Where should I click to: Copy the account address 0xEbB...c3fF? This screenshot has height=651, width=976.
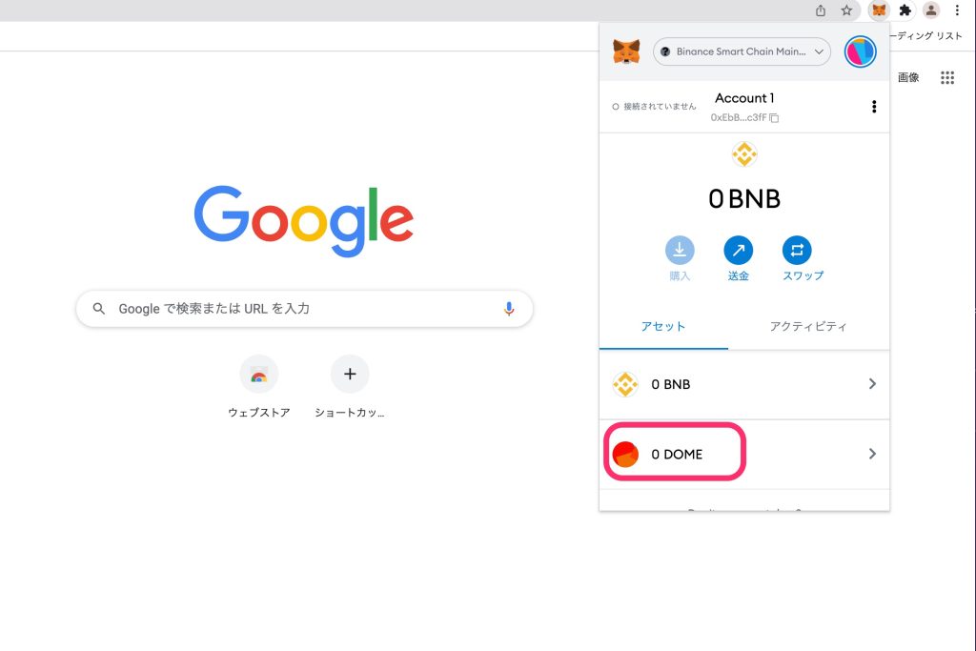[x=774, y=118]
